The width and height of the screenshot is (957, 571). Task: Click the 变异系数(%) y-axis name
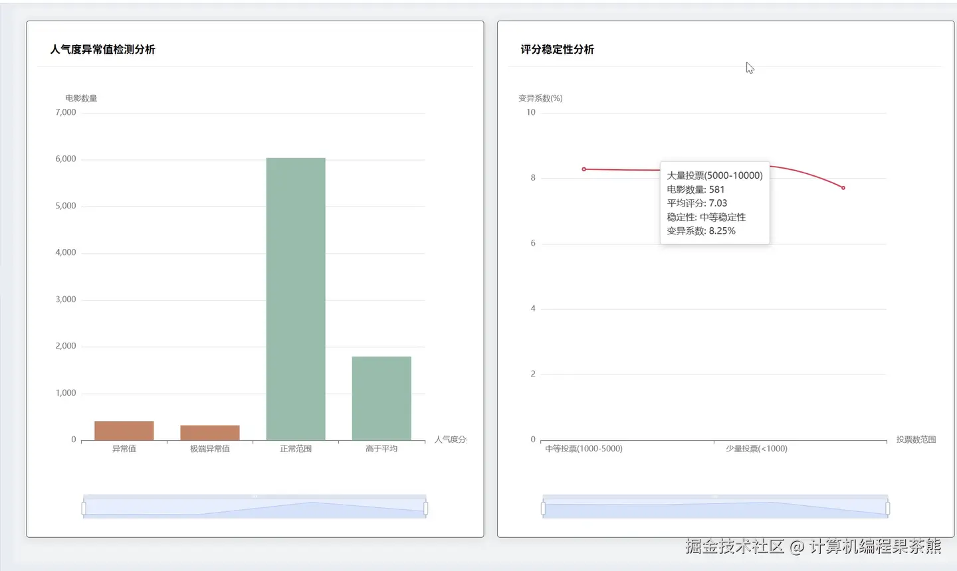[540, 98]
